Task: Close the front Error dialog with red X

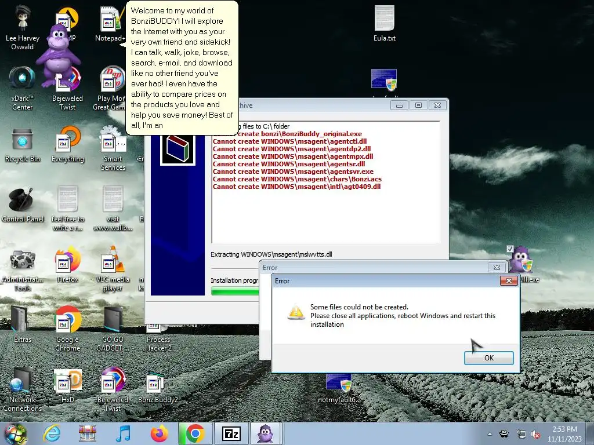Action: tap(509, 281)
